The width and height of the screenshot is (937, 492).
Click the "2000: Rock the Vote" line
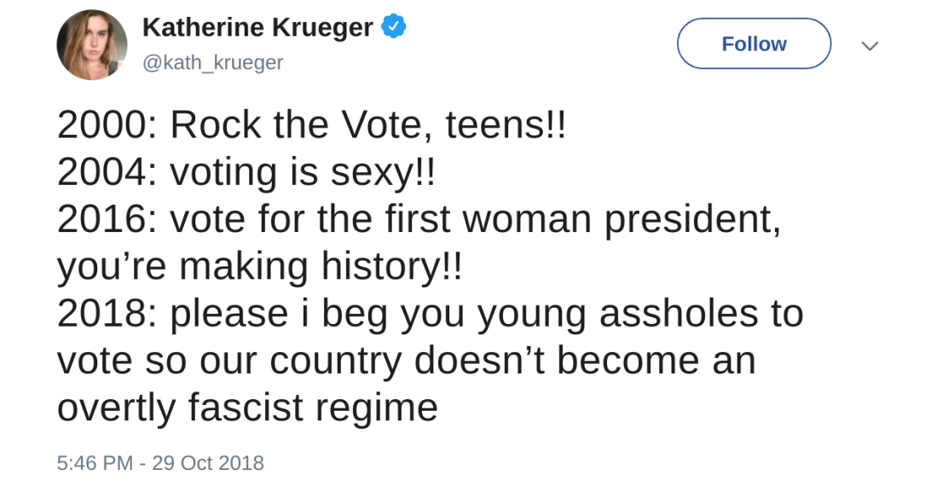(311, 126)
